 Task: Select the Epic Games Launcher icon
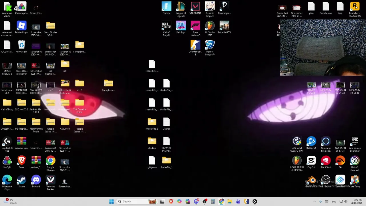(355, 144)
